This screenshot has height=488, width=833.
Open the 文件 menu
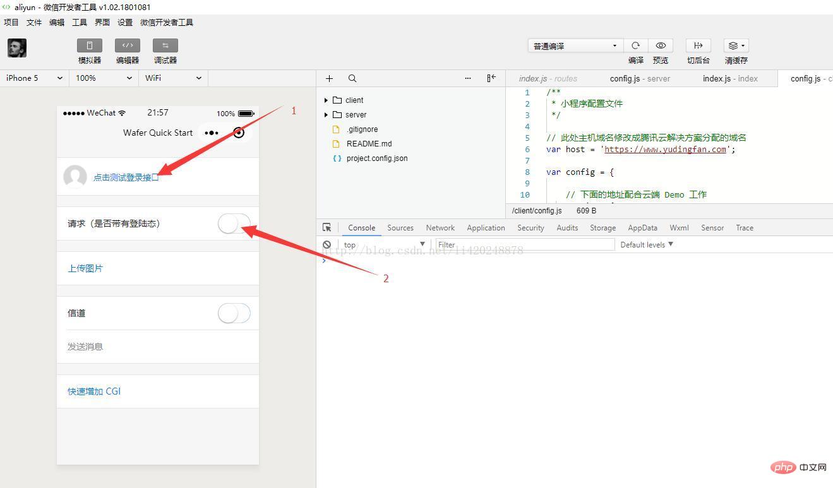(x=34, y=23)
